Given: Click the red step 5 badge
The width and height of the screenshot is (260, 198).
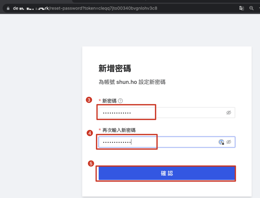Looking at the screenshot, I should coord(91,164).
